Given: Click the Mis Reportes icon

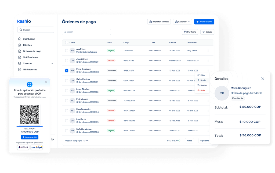Looking at the screenshot, I should click(20, 70).
